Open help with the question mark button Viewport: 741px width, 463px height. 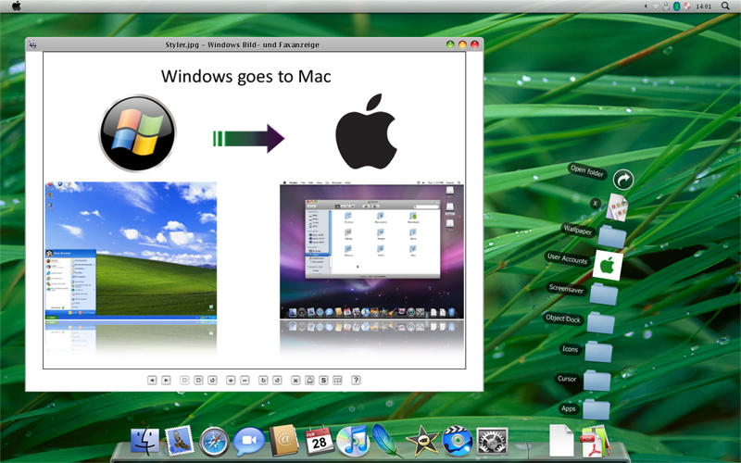coord(356,380)
